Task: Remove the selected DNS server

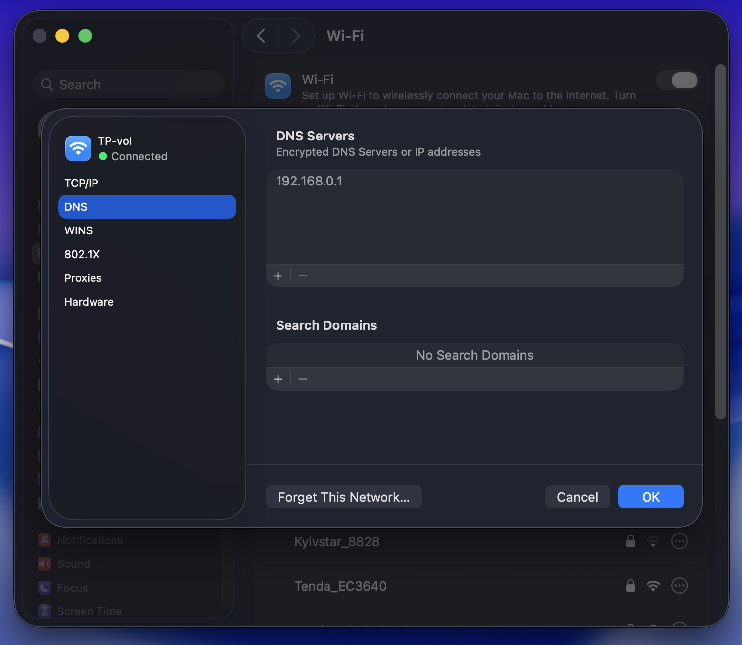Action: tap(302, 276)
